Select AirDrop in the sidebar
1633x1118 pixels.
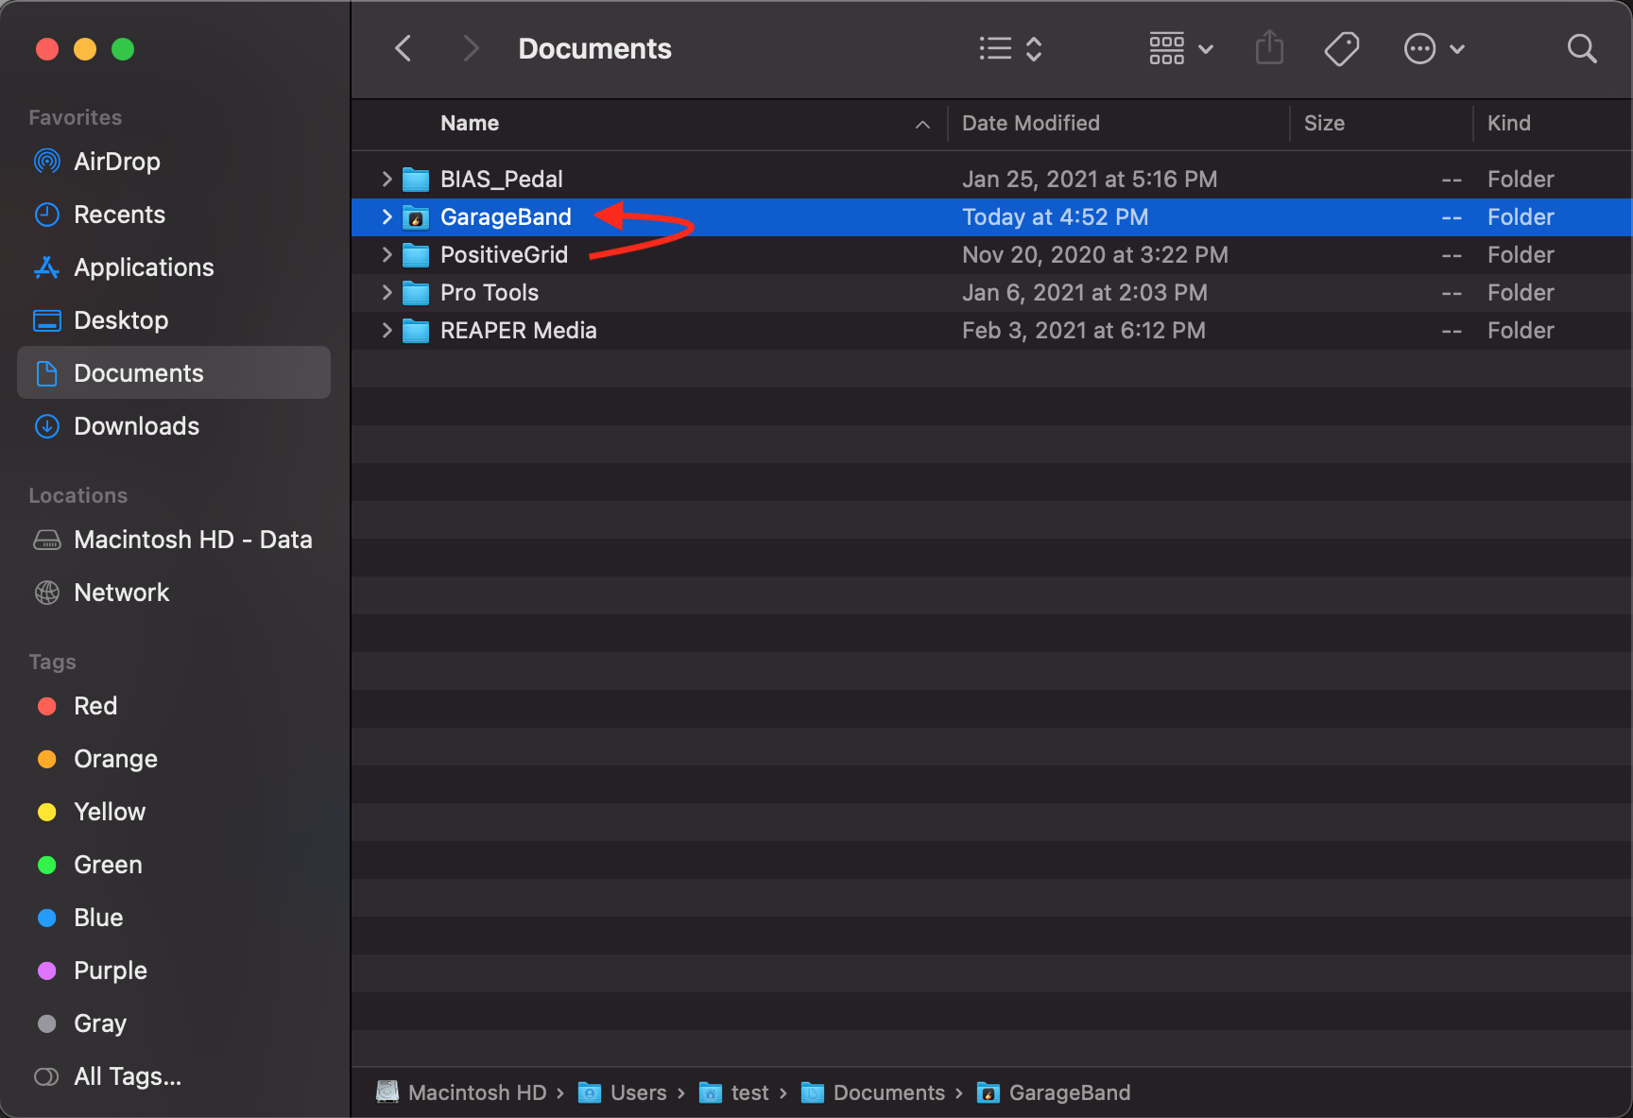tap(116, 162)
